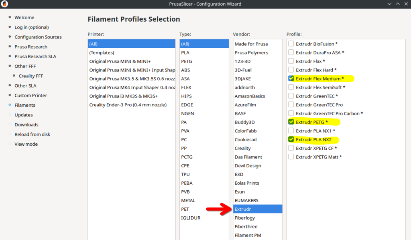This screenshot has height=240, width=411.
Task: Uncheck the Extrudr PETG profile
Action: click(291, 122)
